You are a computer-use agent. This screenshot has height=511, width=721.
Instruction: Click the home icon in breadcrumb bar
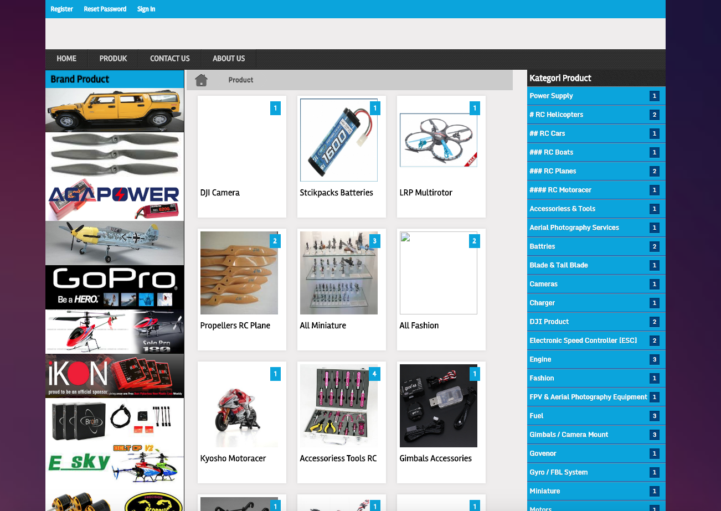[201, 80]
